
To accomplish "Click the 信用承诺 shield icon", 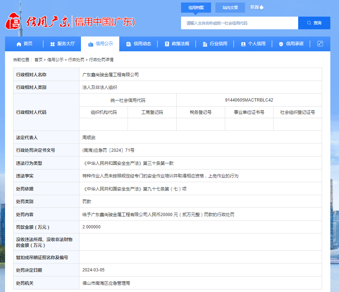I will [x=281, y=44].
